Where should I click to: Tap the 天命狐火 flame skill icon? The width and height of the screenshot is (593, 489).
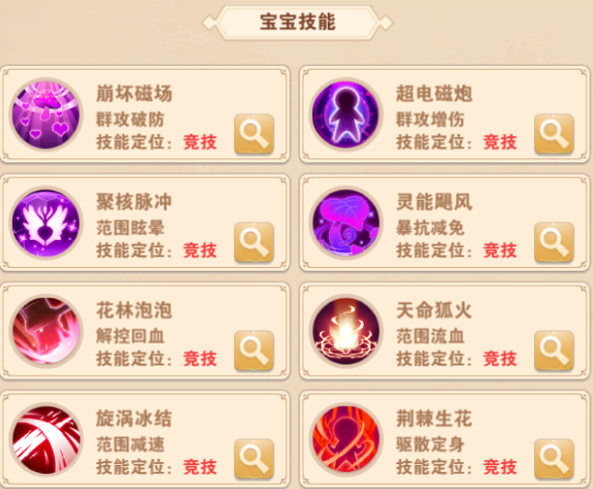click(x=346, y=331)
